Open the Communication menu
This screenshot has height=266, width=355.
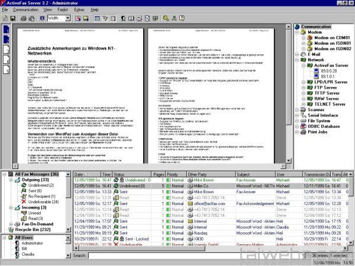(26, 10)
